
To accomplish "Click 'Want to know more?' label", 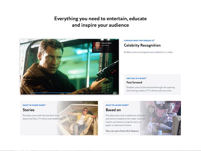I will click(x=34, y=105).
